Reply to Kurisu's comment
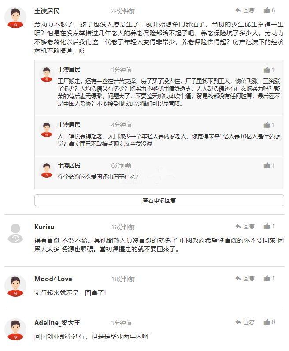This screenshot has height=351, width=289. pyautogui.click(x=245, y=227)
